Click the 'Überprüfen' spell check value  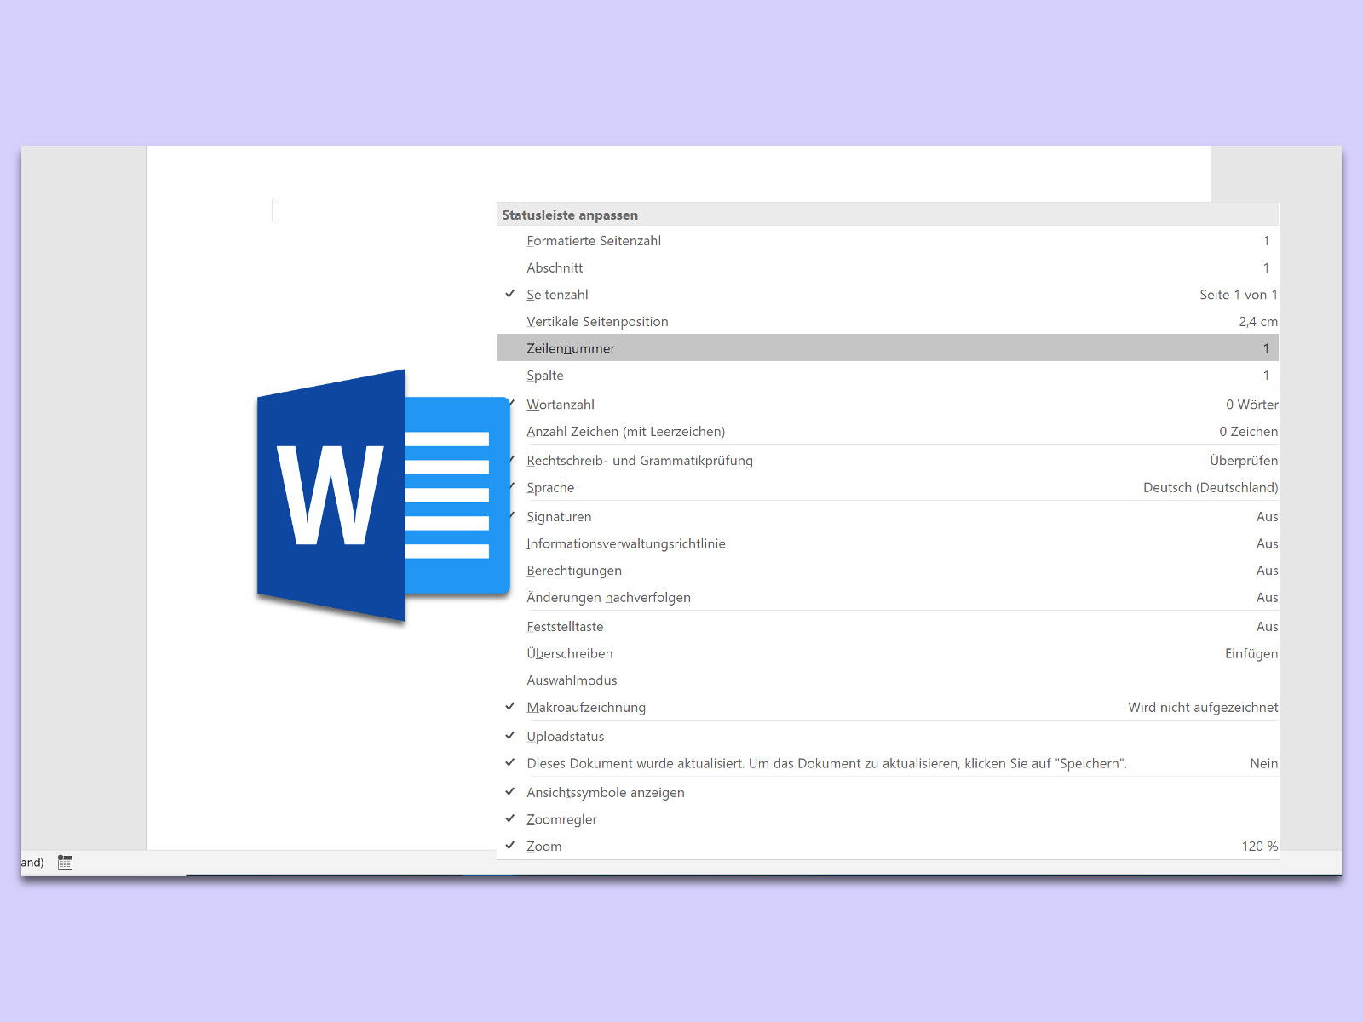point(1244,461)
